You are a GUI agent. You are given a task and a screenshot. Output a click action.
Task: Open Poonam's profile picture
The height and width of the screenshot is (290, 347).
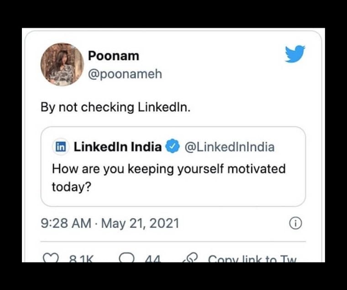pyautogui.click(x=62, y=64)
